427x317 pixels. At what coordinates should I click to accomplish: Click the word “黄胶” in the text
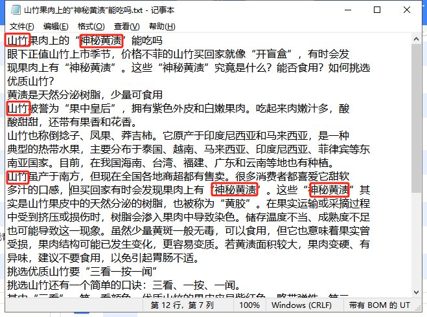(235, 204)
